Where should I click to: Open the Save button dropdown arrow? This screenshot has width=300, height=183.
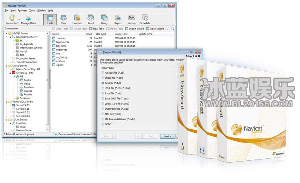[x=114, y=136]
